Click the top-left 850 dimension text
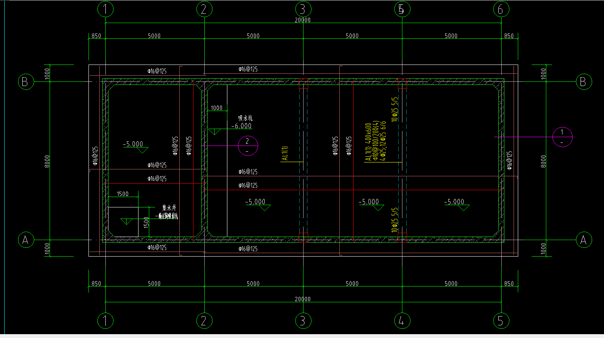Viewport: 604px width, 338px height. tap(96, 36)
